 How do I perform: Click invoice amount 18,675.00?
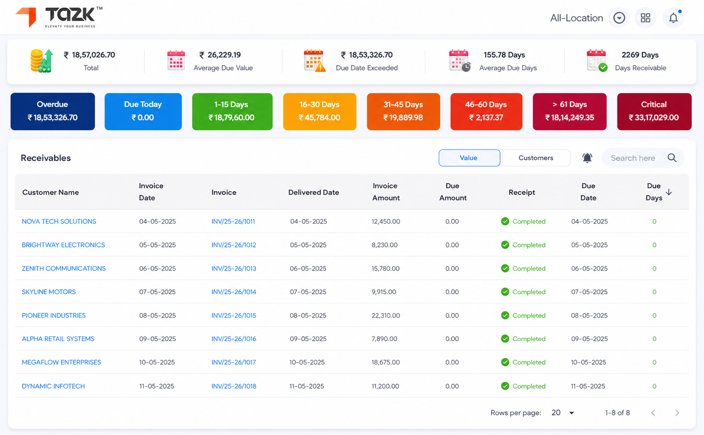point(386,362)
